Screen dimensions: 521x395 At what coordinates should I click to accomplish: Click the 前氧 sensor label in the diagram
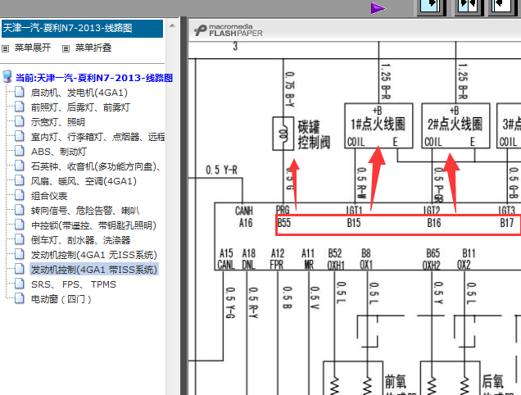[x=396, y=381]
